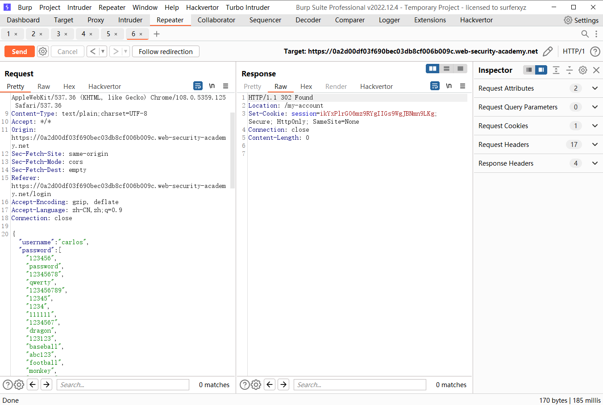Close Repeater tab 3

coord(66,34)
